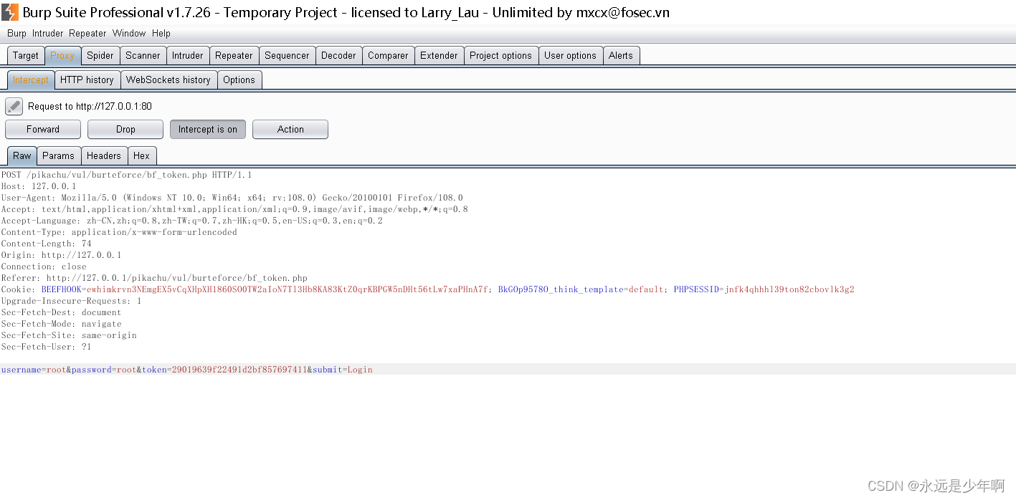
Task: Open the Action button menu
Action: (x=290, y=129)
